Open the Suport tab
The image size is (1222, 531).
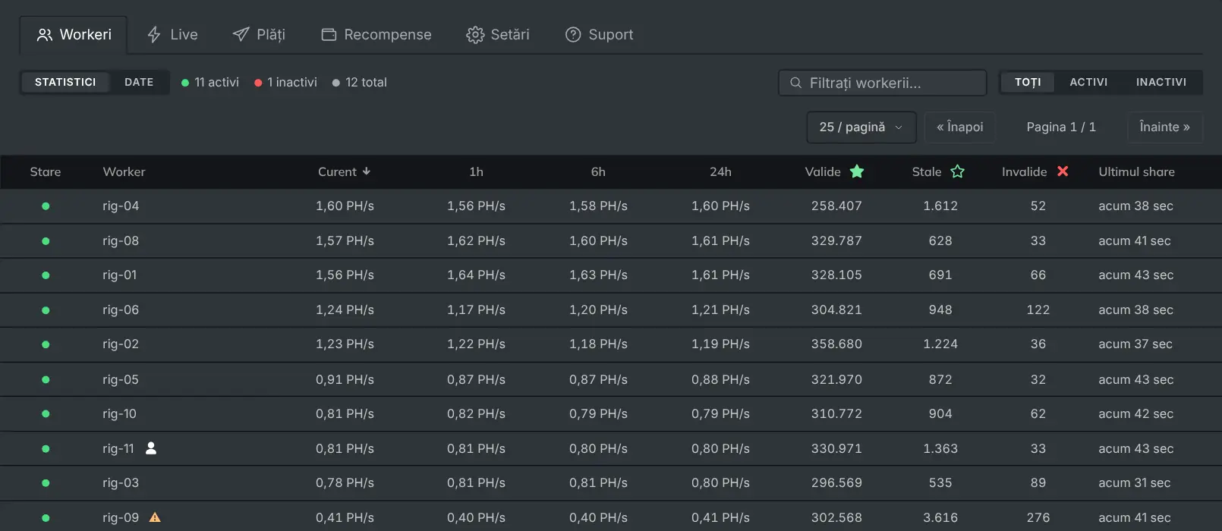pos(600,35)
